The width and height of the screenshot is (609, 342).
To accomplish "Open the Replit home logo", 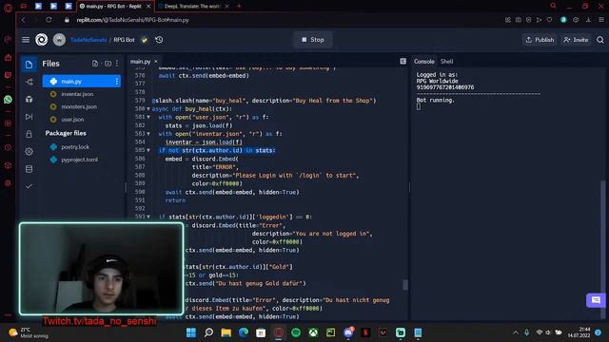I will 42,40.
